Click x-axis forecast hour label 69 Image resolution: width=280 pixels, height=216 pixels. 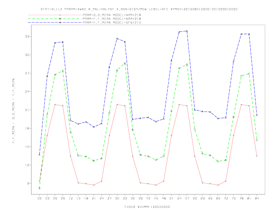point(218,198)
